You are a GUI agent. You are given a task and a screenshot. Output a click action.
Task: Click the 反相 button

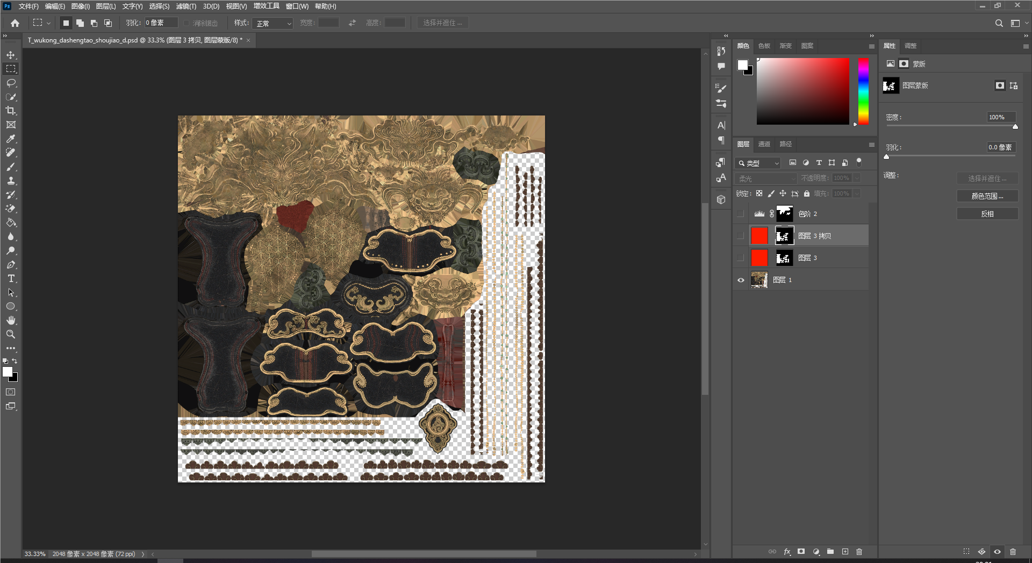click(x=987, y=214)
